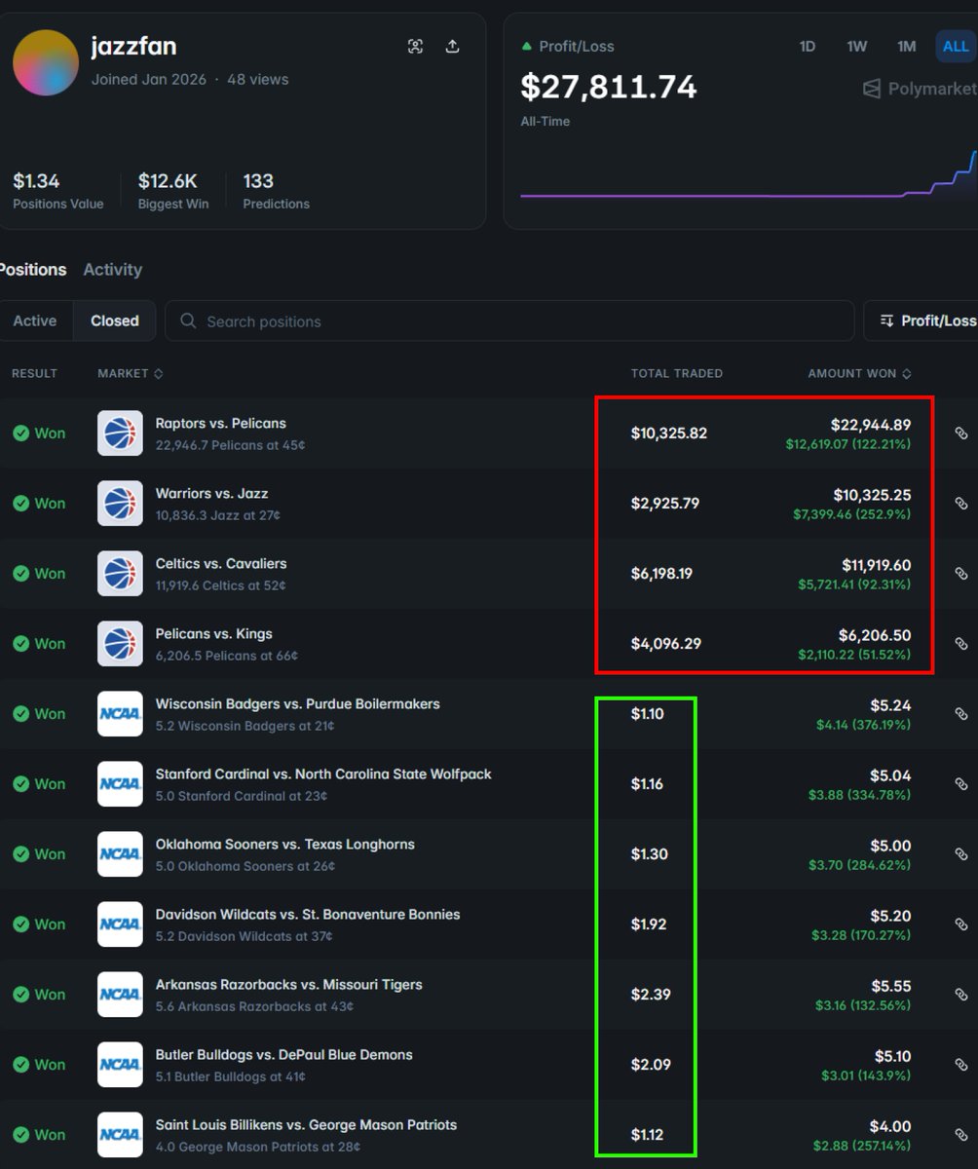This screenshot has width=978, height=1169.
Task: Open the Raptors vs. Pelicans market
Action: coord(221,424)
